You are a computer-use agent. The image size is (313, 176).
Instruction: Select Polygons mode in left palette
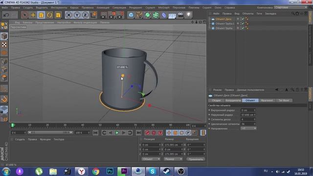(4, 78)
